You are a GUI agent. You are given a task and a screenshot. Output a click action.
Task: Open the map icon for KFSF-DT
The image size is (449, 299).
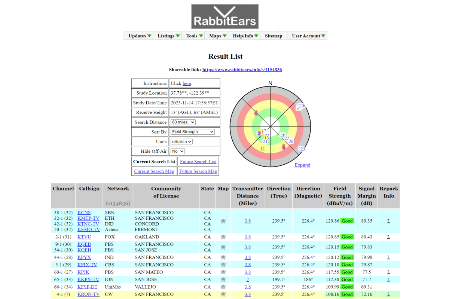click(223, 287)
